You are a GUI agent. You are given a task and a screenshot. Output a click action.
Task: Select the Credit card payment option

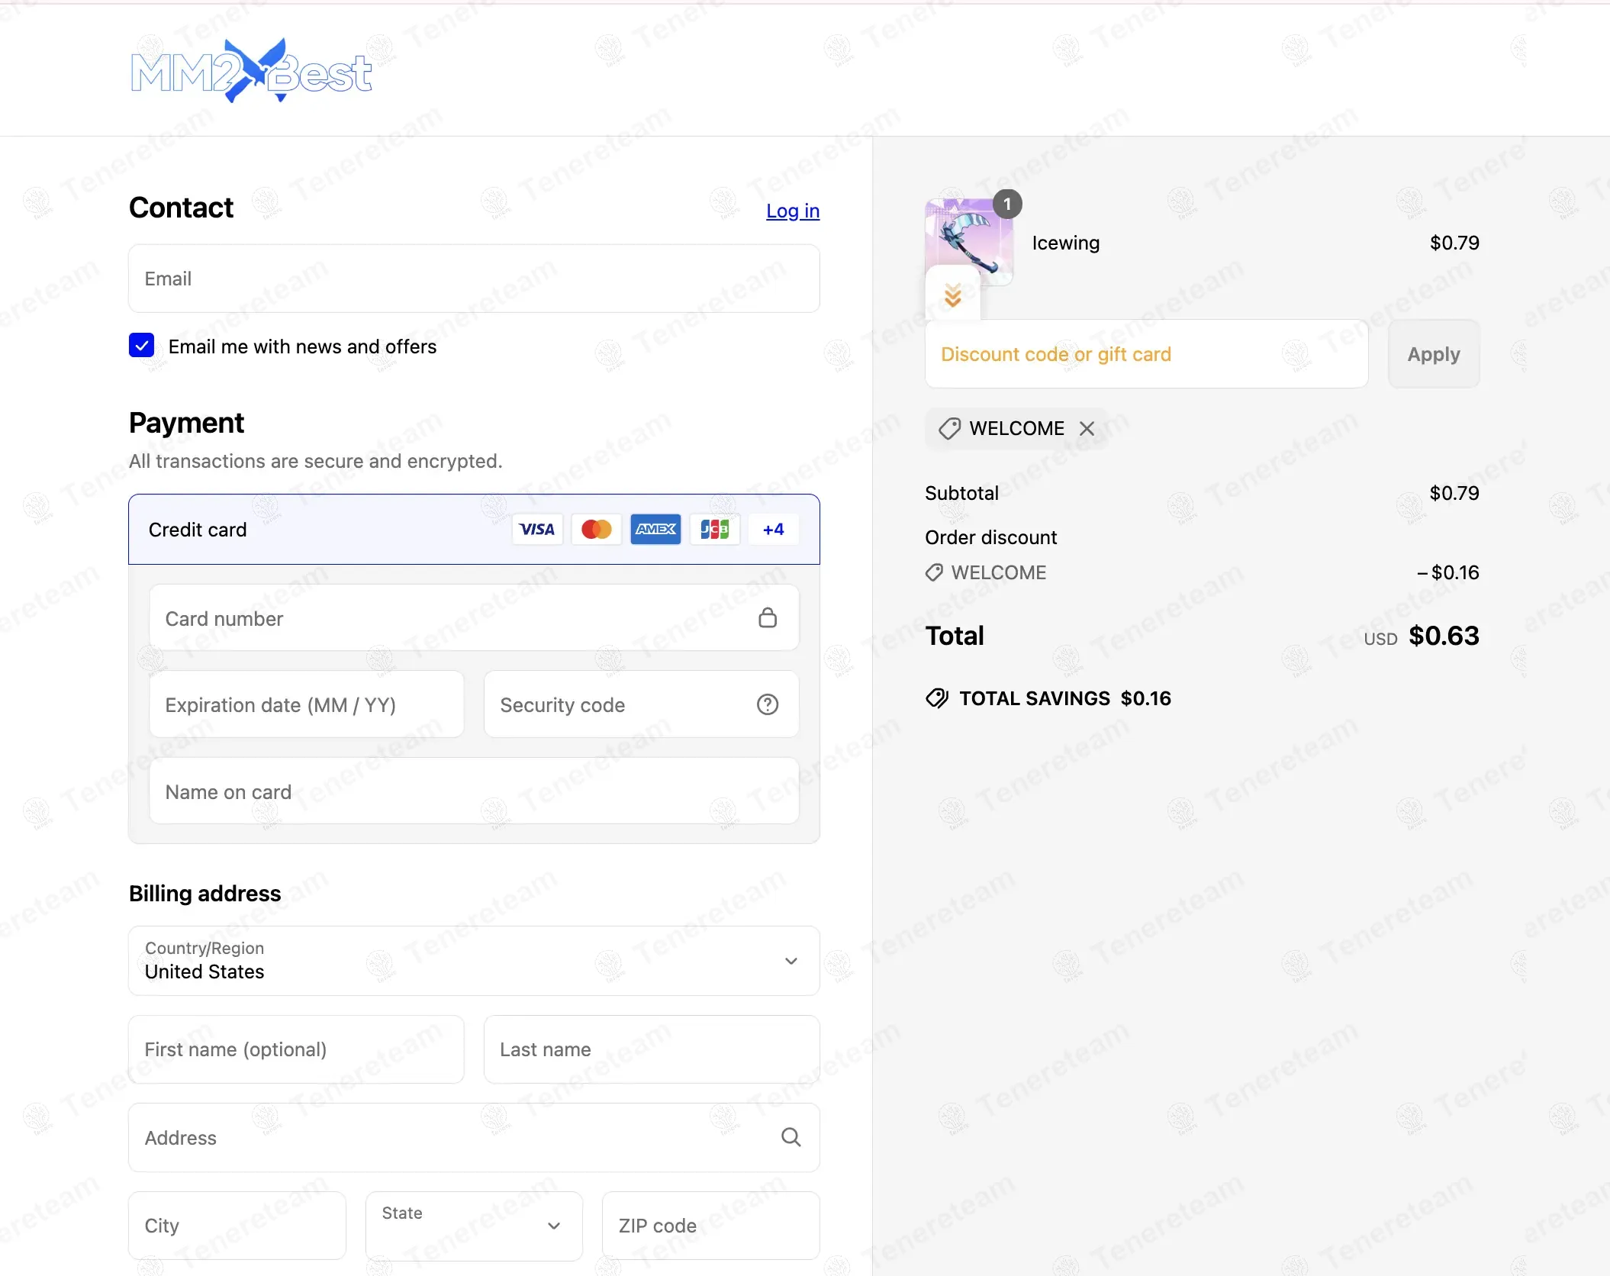pos(198,530)
